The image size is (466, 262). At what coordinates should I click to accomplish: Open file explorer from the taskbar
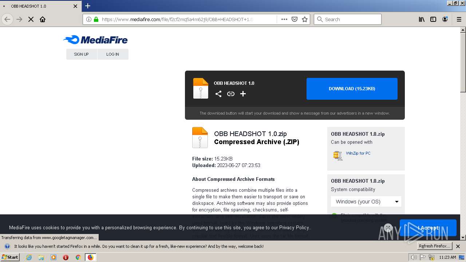(x=41, y=257)
